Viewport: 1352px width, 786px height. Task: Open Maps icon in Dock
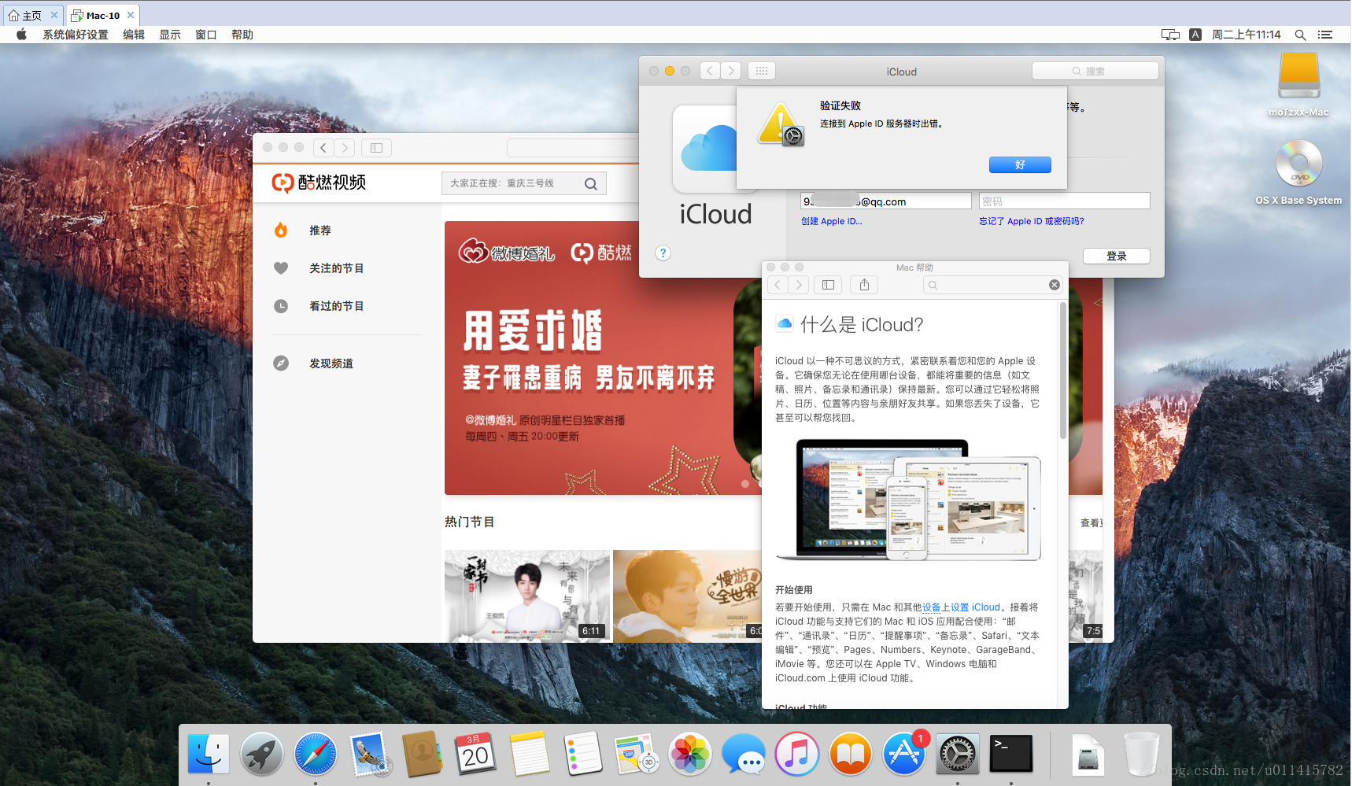tap(636, 754)
